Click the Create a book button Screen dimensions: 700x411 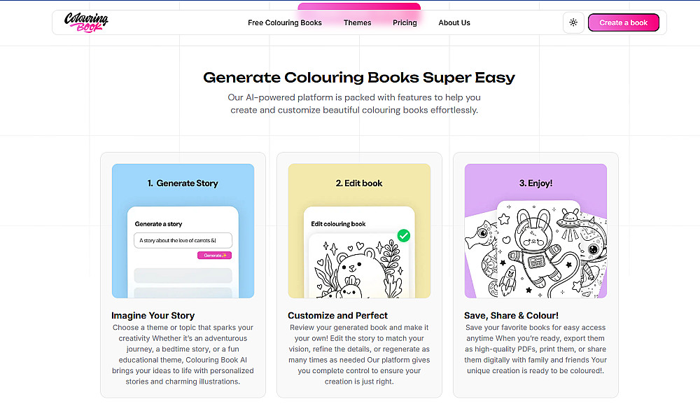(x=624, y=22)
